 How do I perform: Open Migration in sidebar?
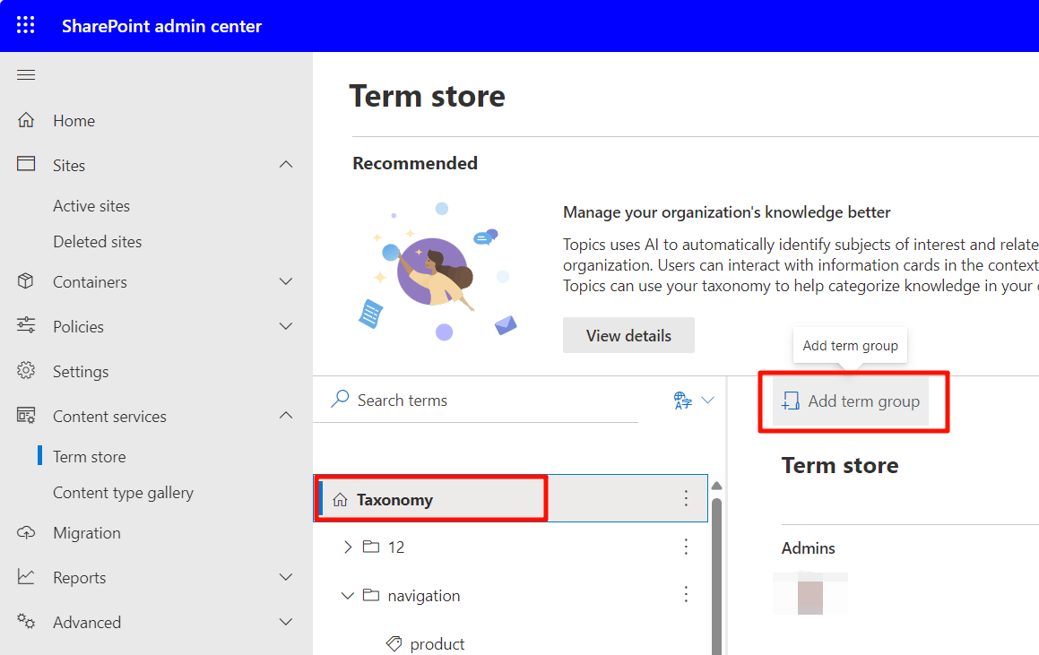pos(87,533)
